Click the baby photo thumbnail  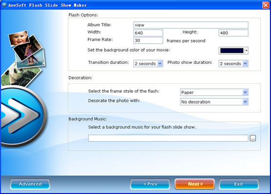point(19,38)
